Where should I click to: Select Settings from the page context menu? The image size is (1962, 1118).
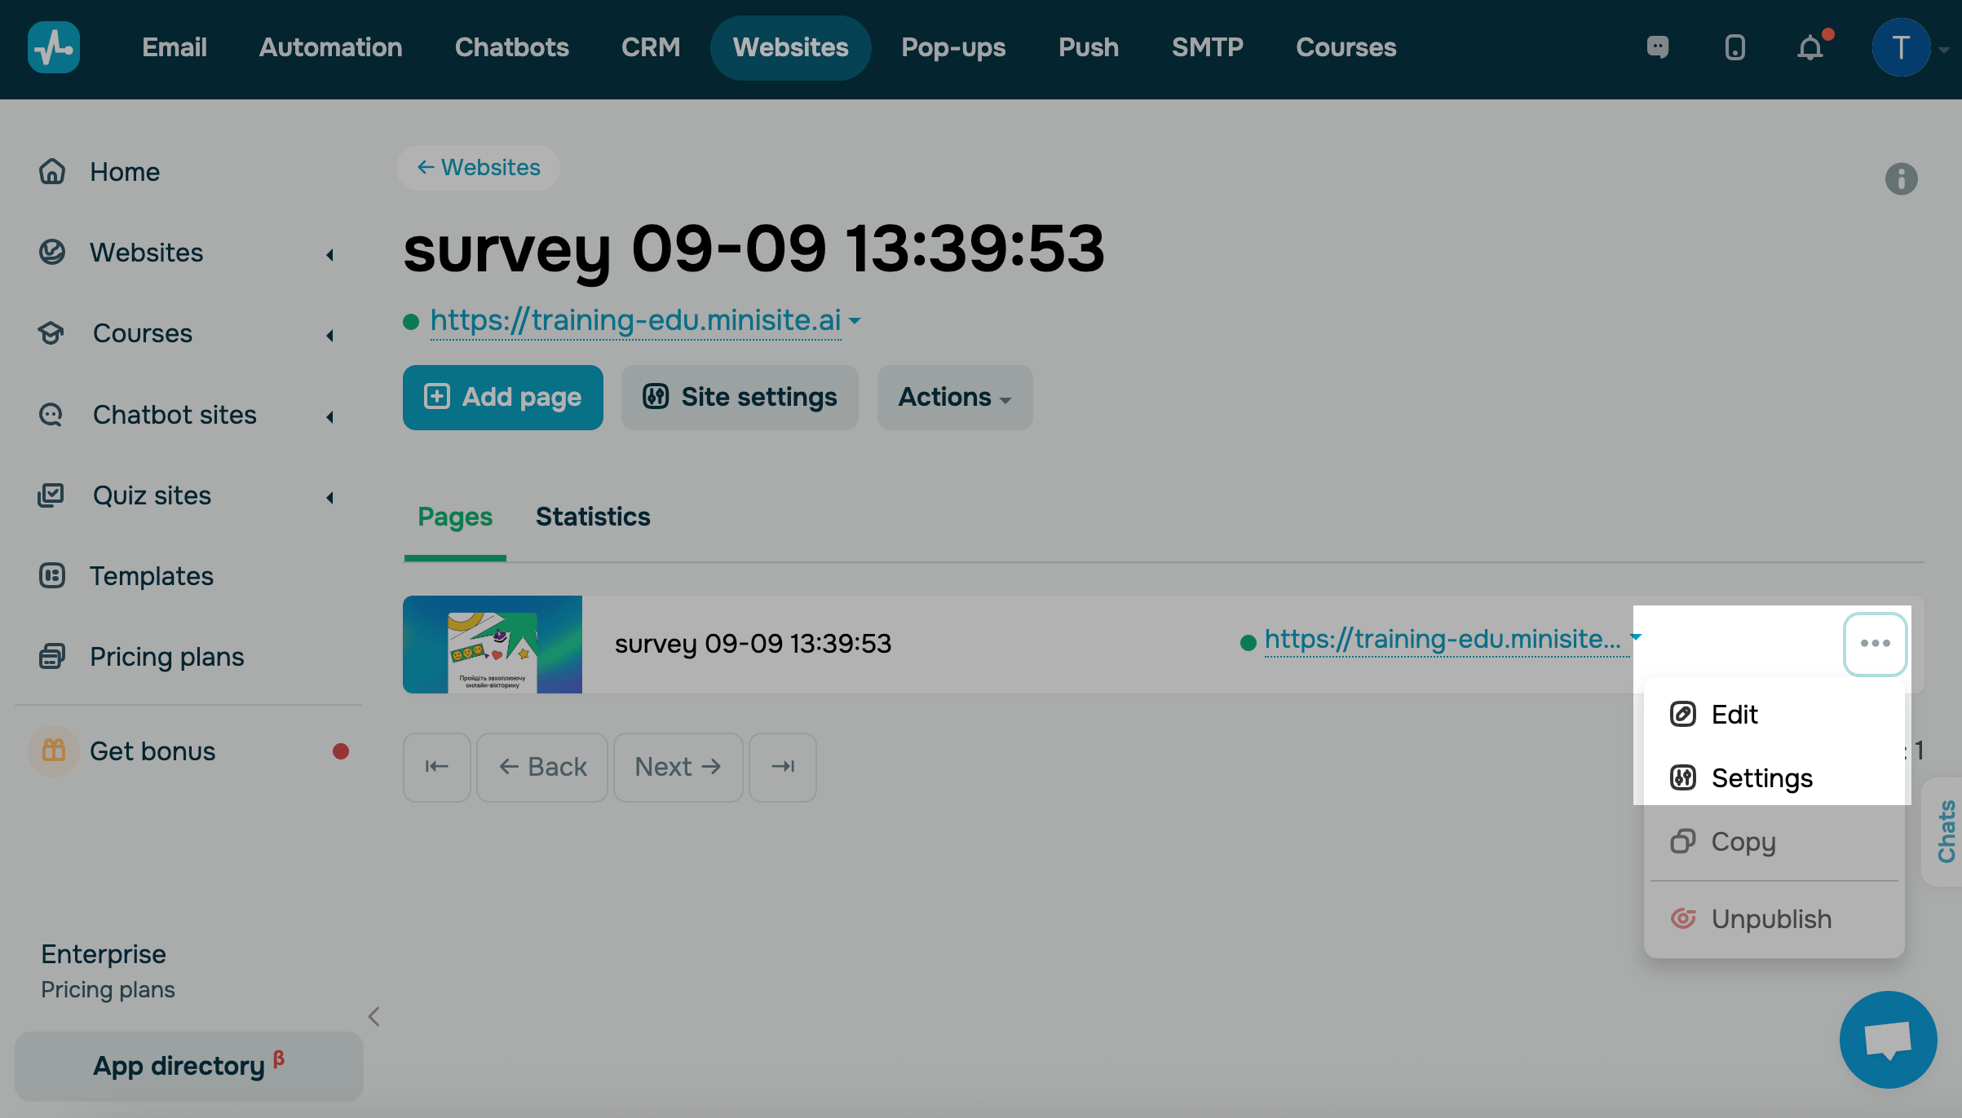[1761, 778]
